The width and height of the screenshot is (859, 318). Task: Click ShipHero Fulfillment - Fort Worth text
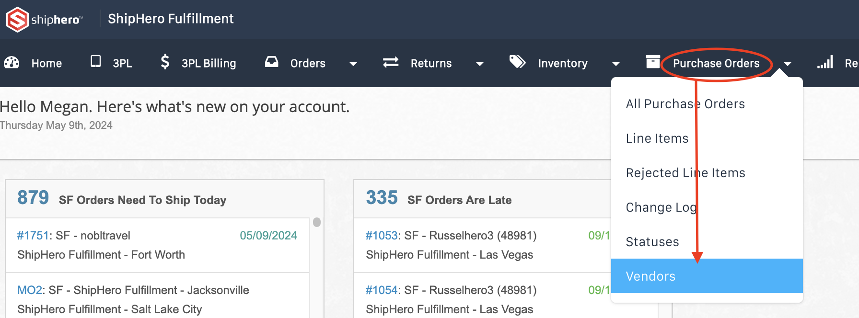click(101, 255)
